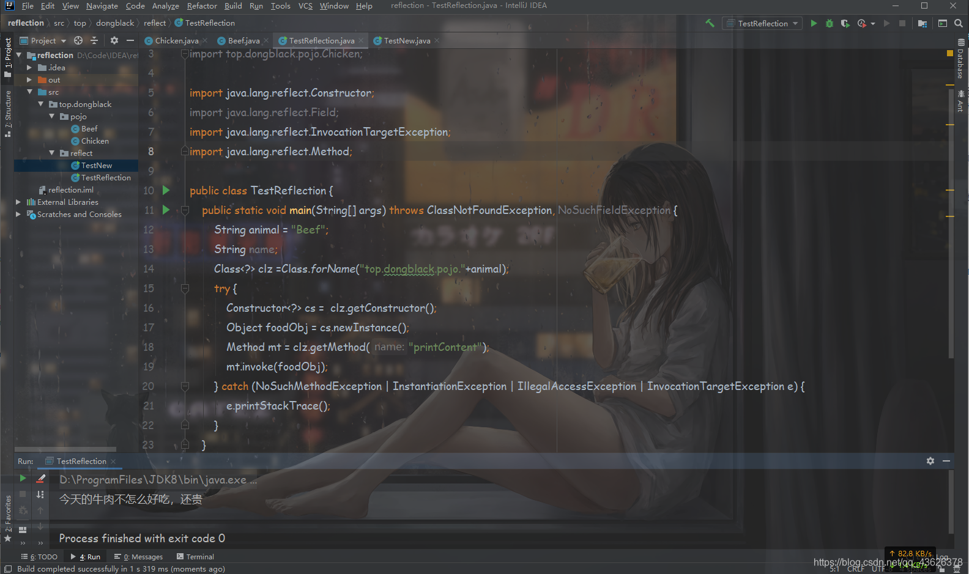This screenshot has width=969, height=574.
Task: Hide the Project panel with the minus icon
Action: 130,40
